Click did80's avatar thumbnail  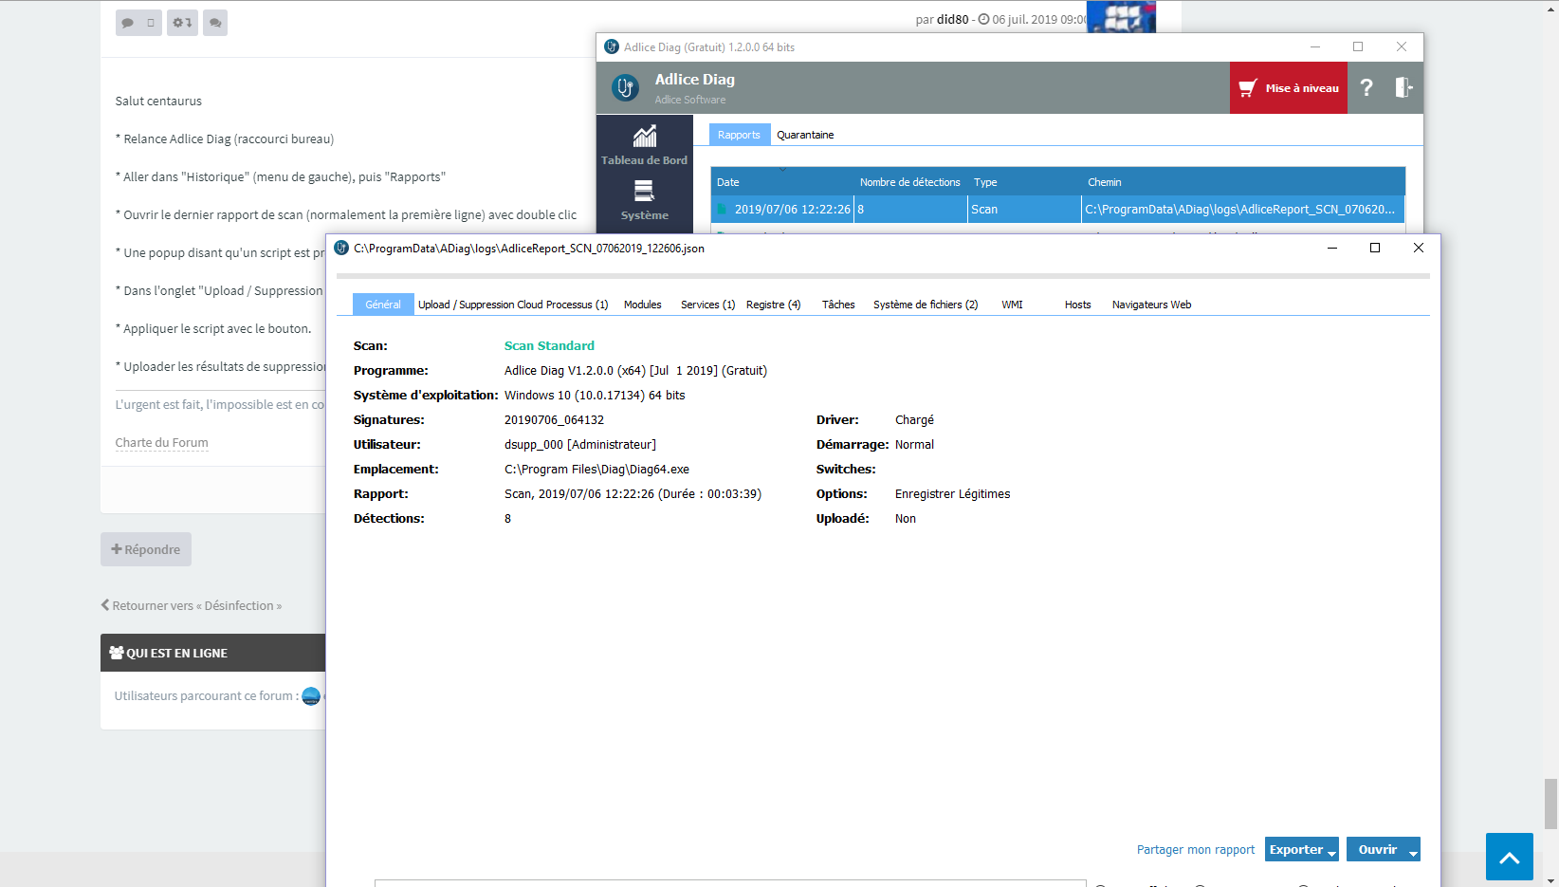click(1121, 16)
